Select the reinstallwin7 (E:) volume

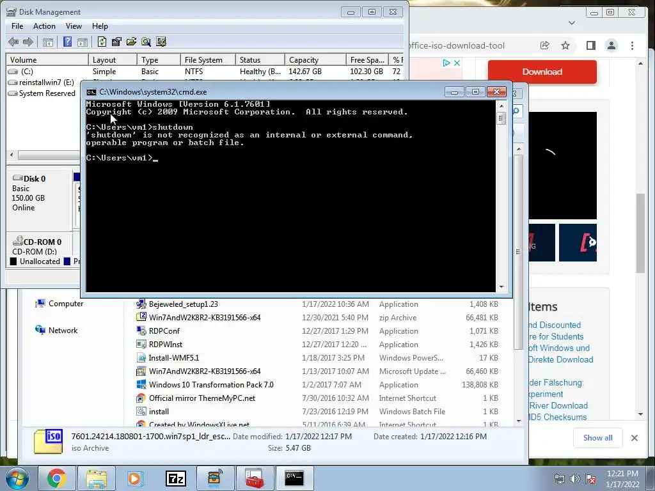coord(42,82)
